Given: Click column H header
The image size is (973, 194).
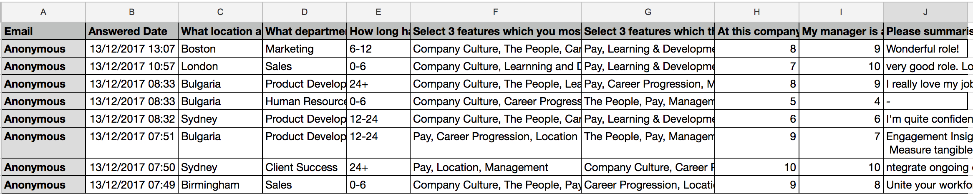Looking at the screenshot, I should click(x=756, y=12).
